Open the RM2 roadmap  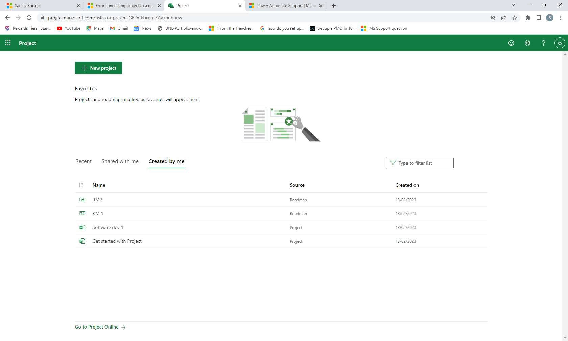[x=97, y=200]
